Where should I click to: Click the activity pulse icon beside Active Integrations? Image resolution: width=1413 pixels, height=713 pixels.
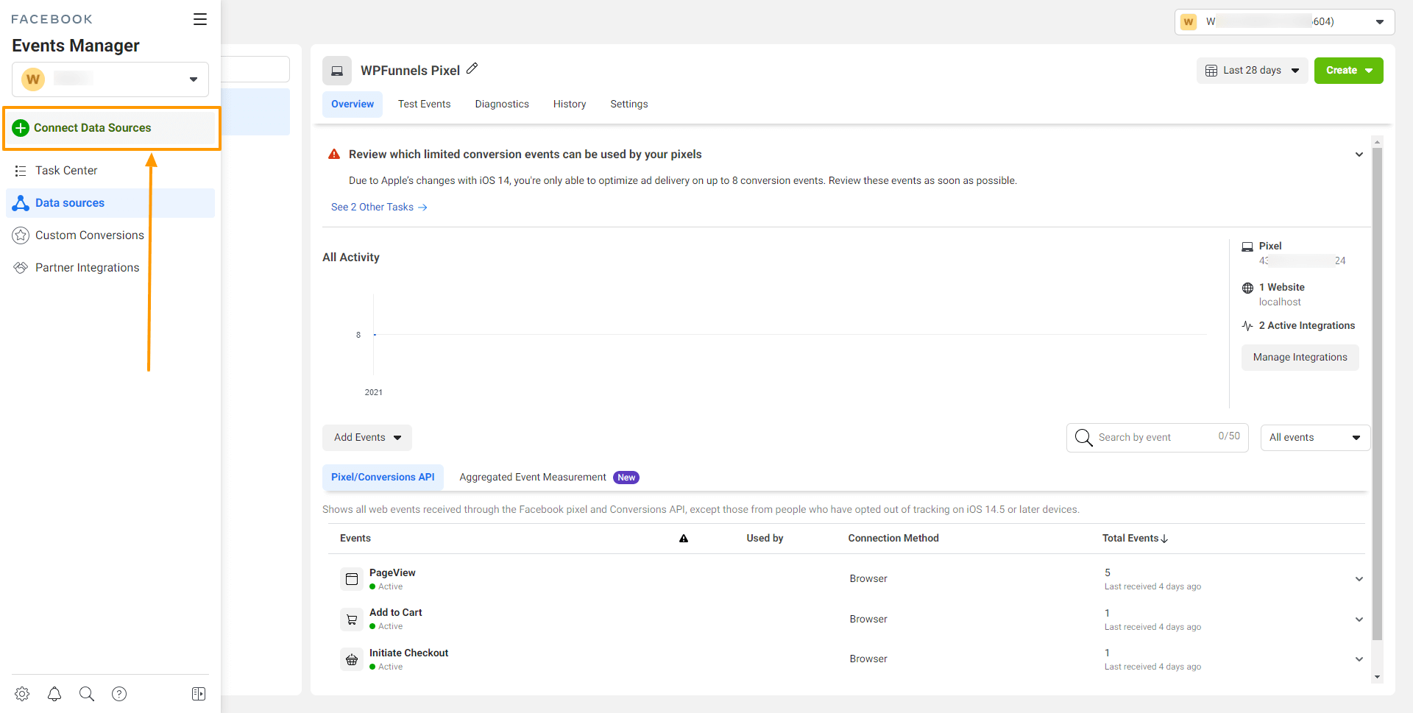tap(1247, 326)
